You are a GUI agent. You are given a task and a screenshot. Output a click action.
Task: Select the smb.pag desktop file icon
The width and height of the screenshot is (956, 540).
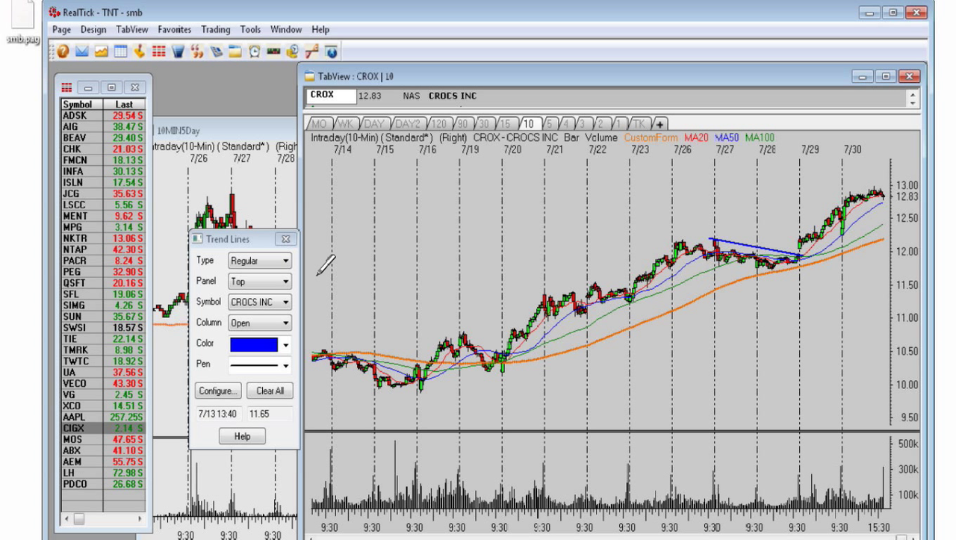(x=22, y=22)
